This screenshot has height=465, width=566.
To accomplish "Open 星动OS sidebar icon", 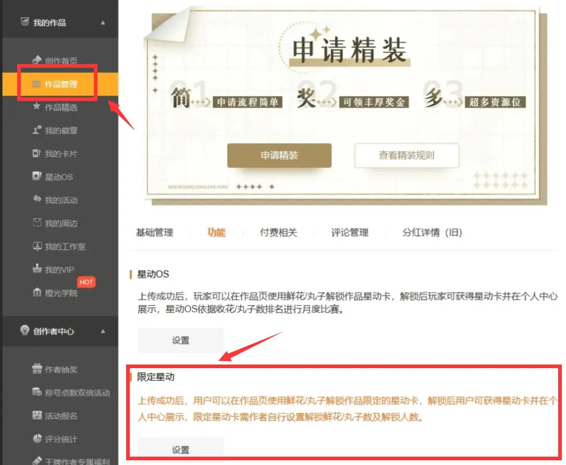I will pyautogui.click(x=36, y=177).
